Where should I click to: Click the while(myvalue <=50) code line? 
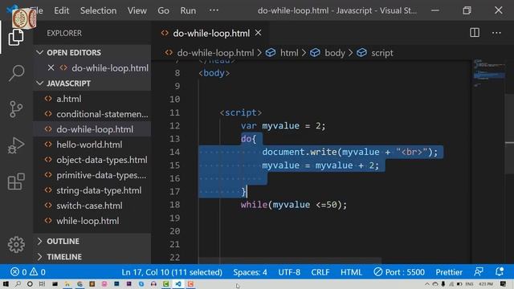coord(294,205)
